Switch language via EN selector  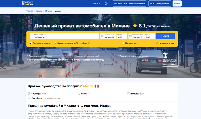[x=94, y=4]
